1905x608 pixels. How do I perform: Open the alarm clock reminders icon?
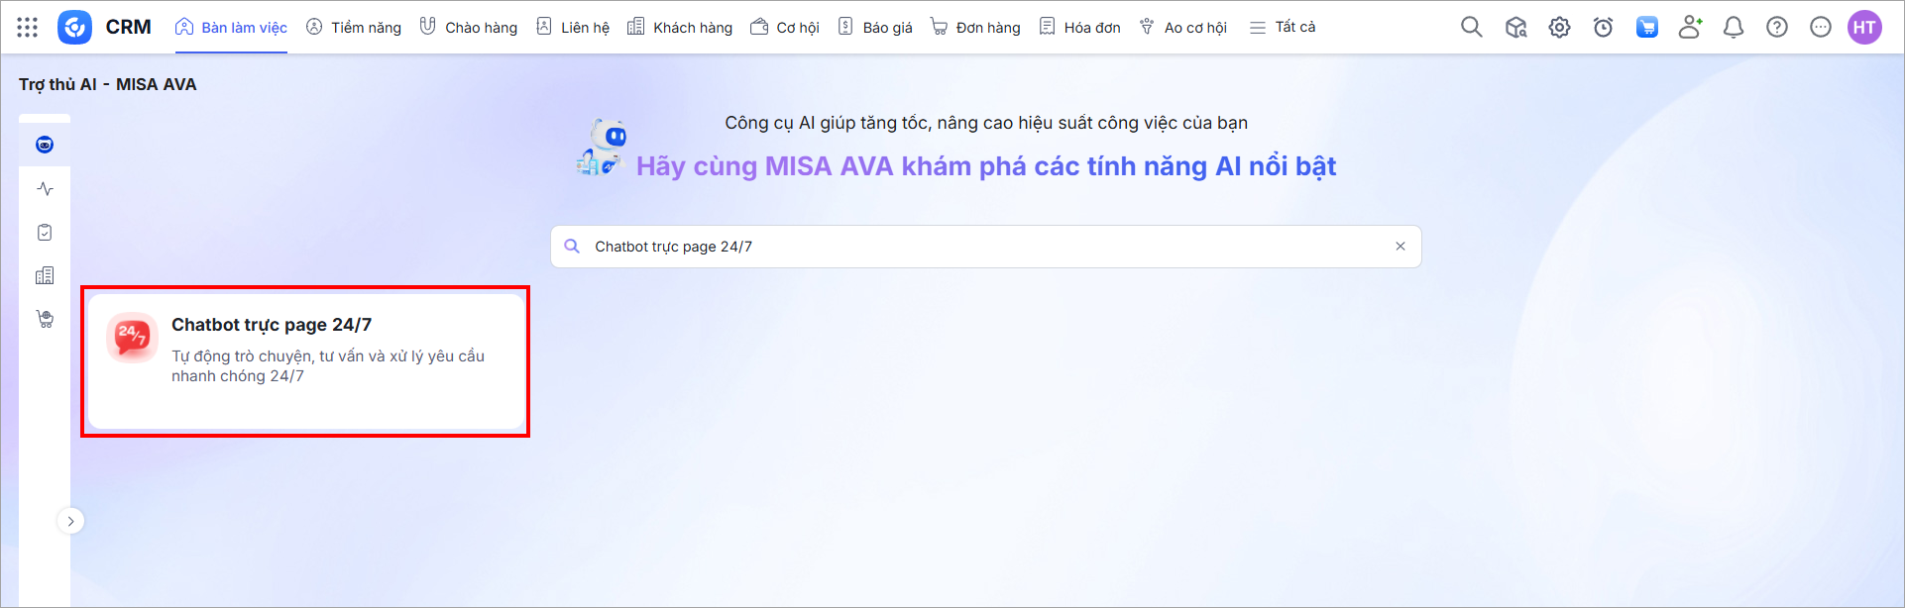click(1603, 28)
